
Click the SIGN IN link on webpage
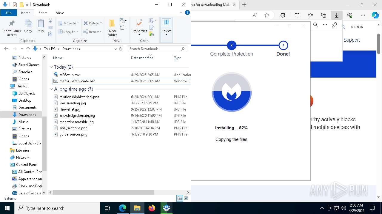pyautogui.click(x=357, y=27)
